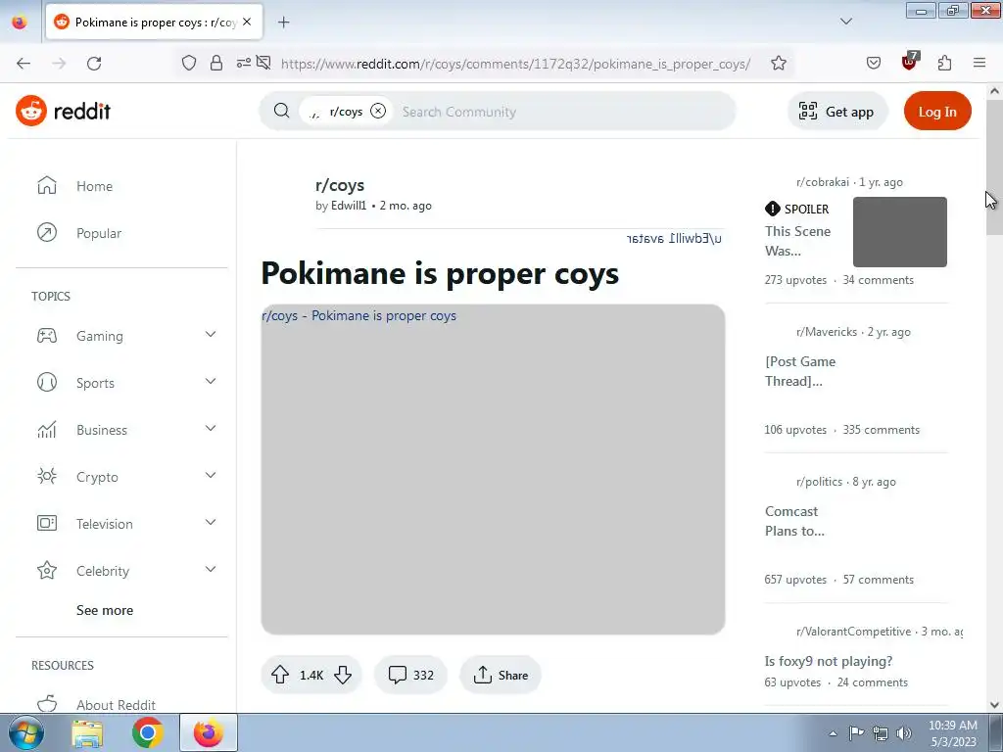The image size is (1003, 752).
Task: Open the r/coys community link
Action: tap(340, 185)
